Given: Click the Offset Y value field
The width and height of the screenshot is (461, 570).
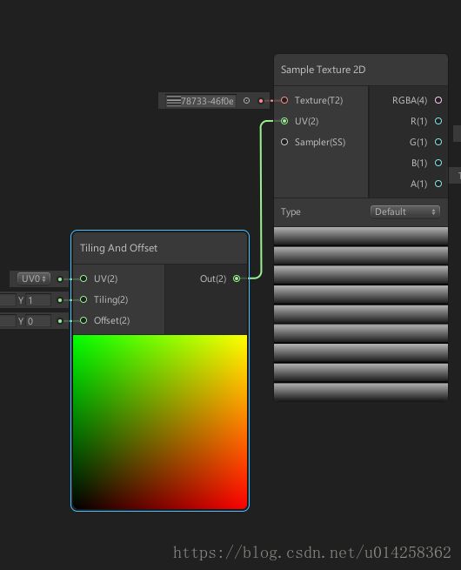Looking at the screenshot, I should [x=38, y=321].
